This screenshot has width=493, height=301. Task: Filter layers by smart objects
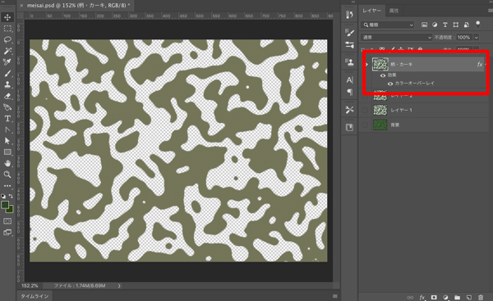click(466, 25)
